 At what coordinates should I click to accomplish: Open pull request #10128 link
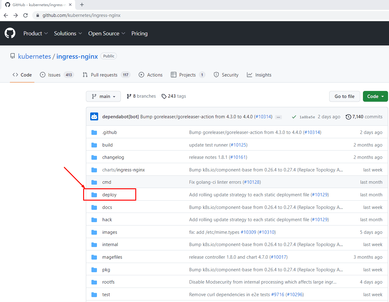coord(252,182)
